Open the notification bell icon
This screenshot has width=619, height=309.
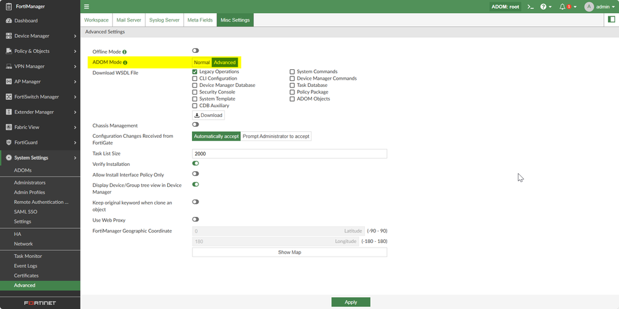(562, 7)
